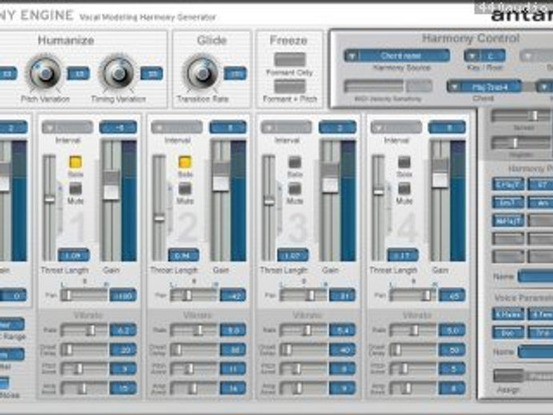Enable Solo on voice 3

click(x=294, y=162)
